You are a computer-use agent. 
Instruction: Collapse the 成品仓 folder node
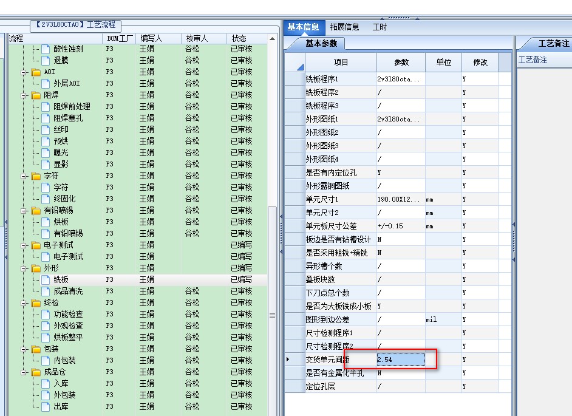coord(24,372)
